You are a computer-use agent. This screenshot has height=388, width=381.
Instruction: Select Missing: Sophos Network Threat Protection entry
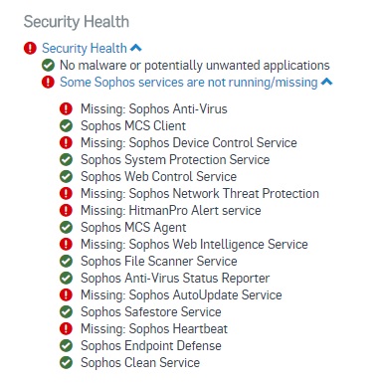coord(200,193)
